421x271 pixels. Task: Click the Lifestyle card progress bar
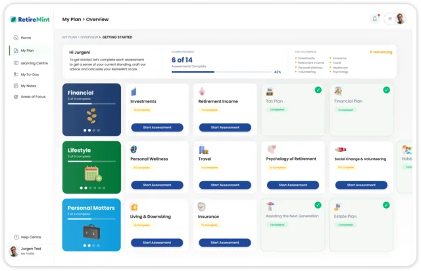tap(91, 161)
